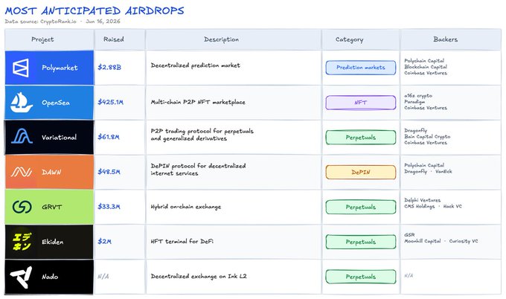Image resolution: width=506 pixels, height=299 pixels.
Task: Click N/A in Nado's Backers cell
Action: (x=409, y=275)
